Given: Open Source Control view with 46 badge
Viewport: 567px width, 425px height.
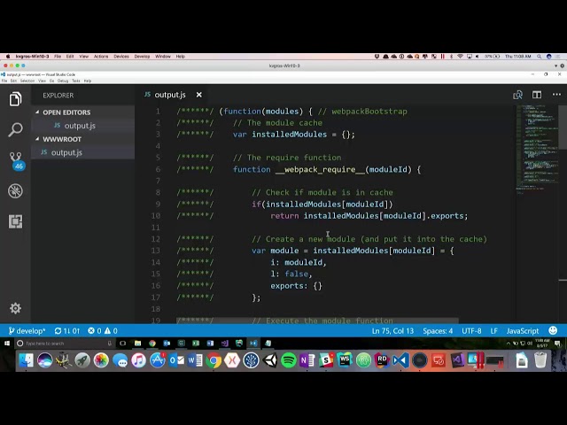Looking at the screenshot, I should (17, 161).
